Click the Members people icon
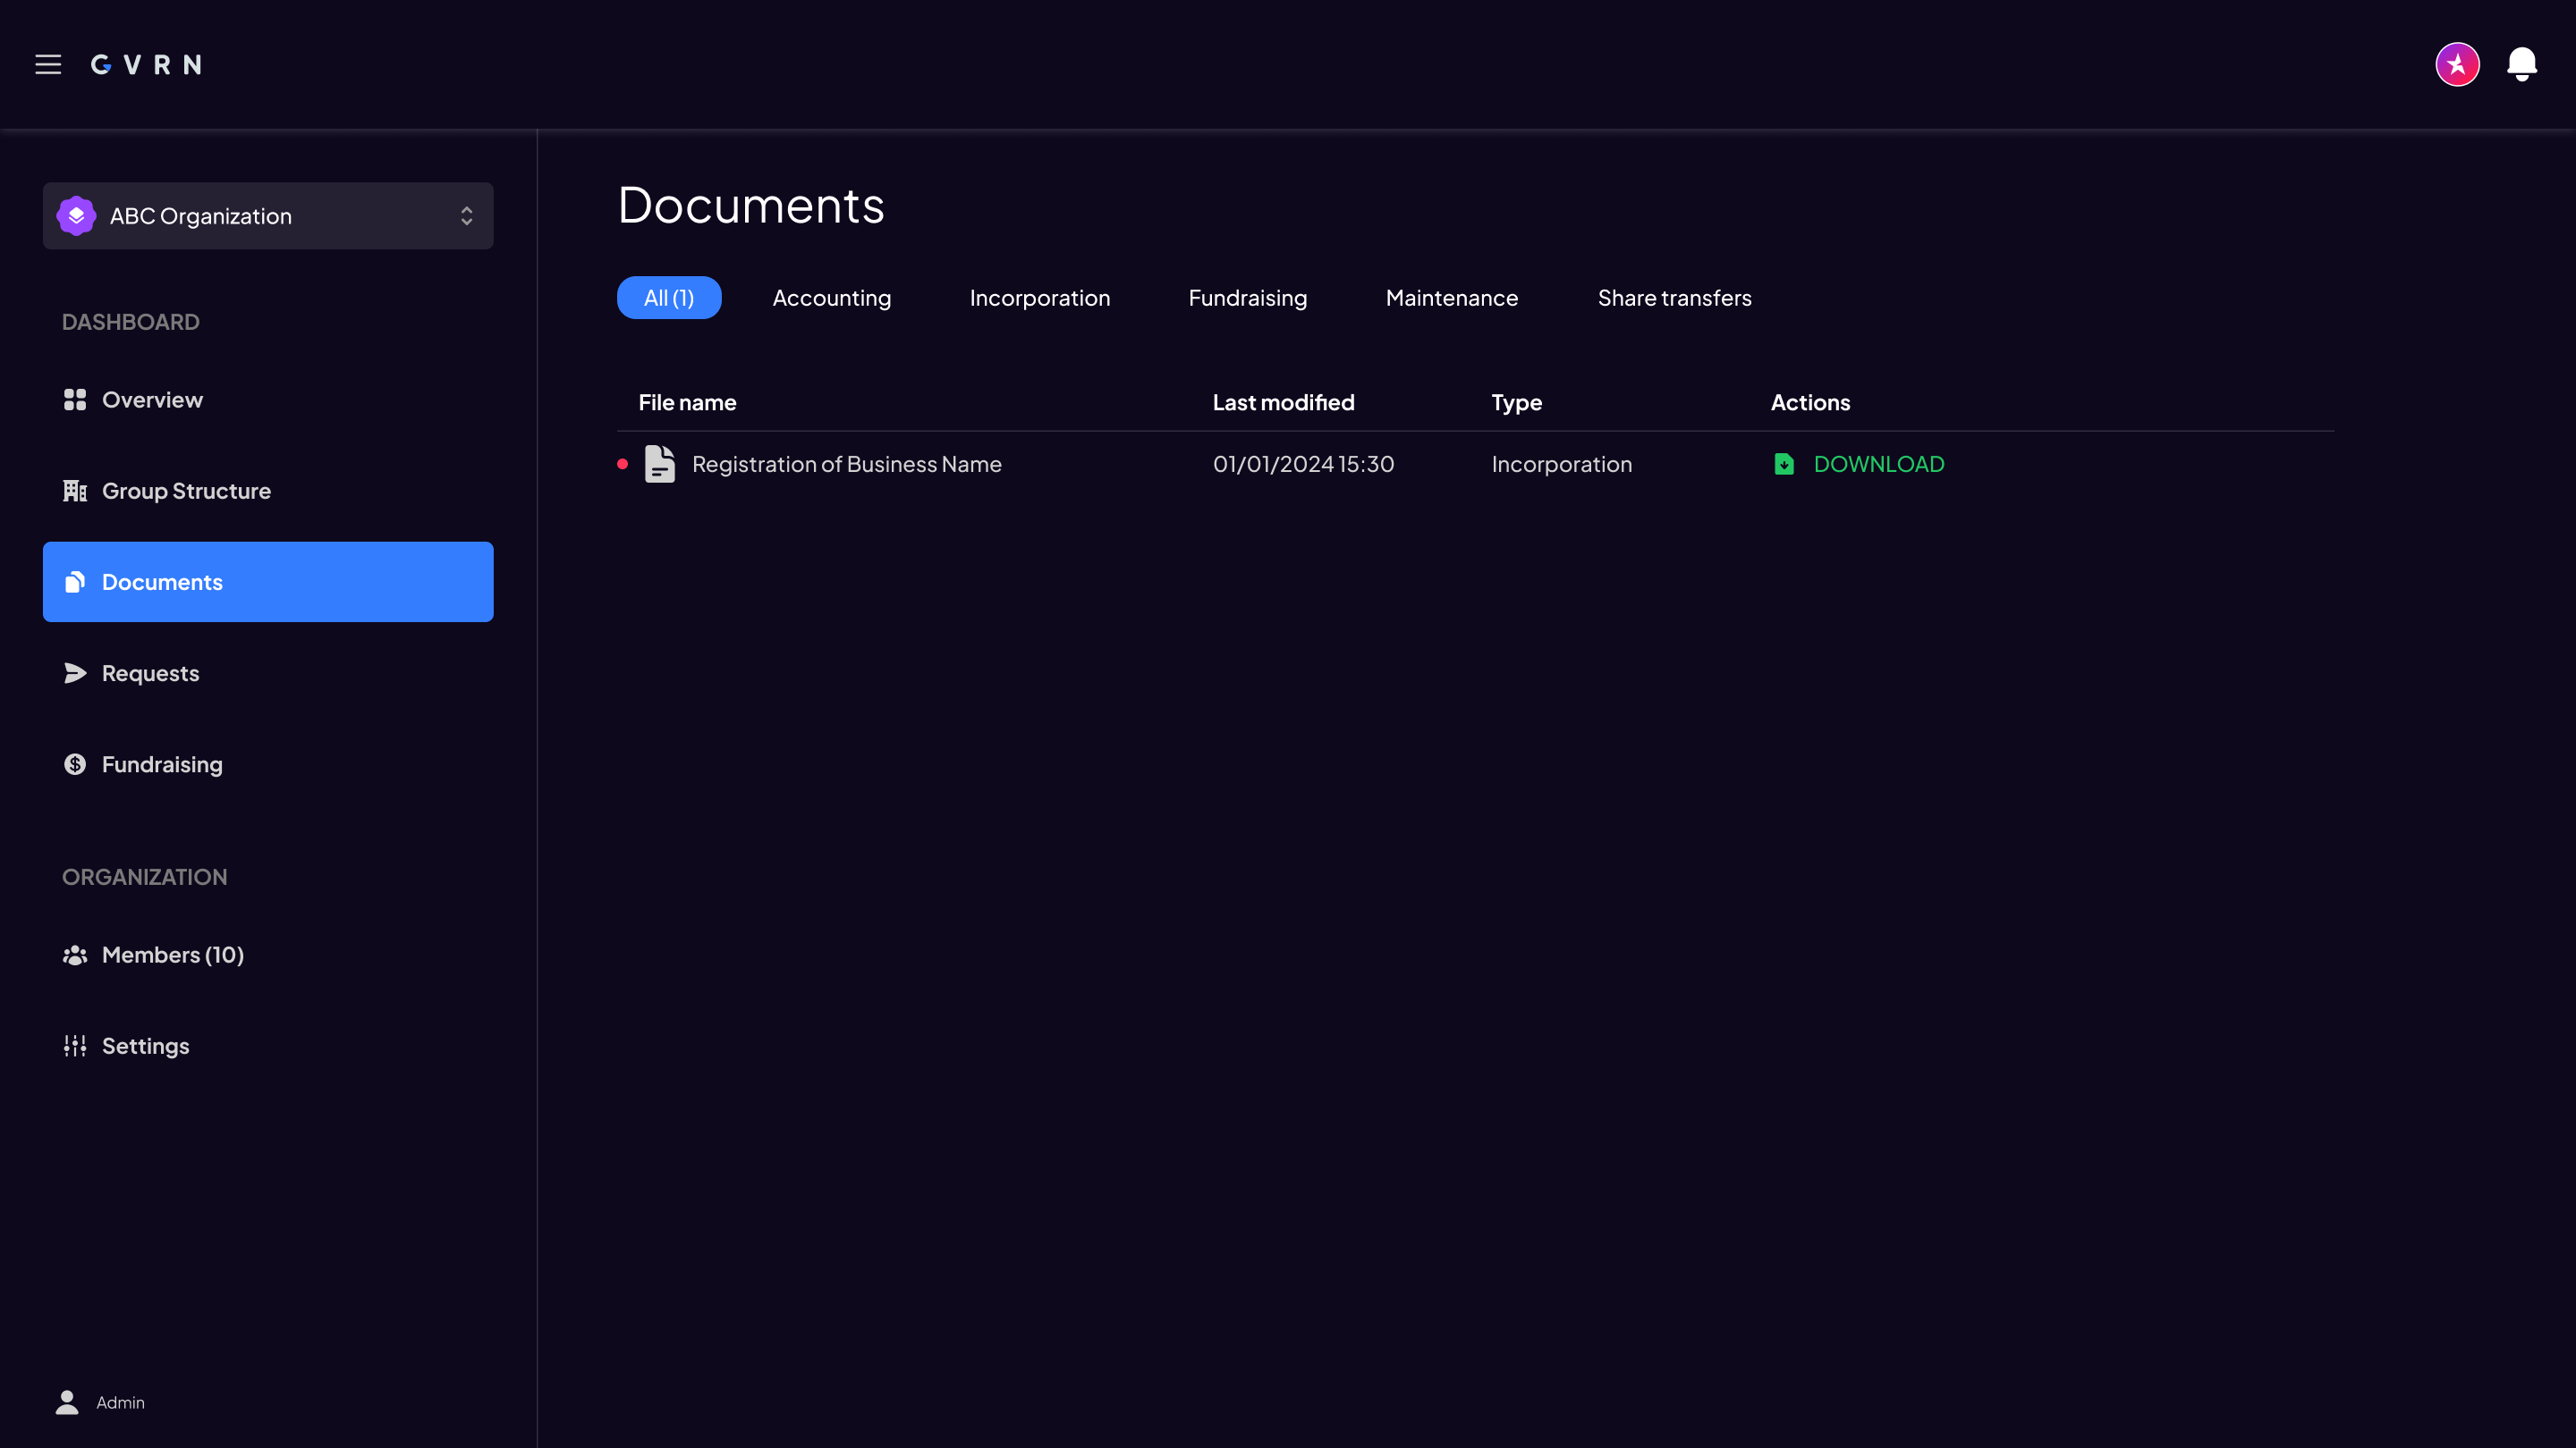Viewport: 2576px width, 1448px height. coord(75,956)
